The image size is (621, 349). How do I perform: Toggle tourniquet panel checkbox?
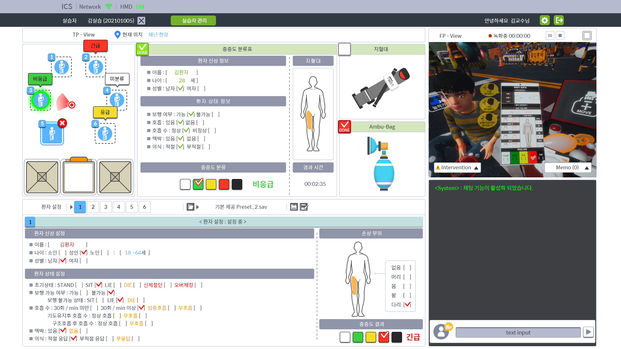[x=344, y=49]
